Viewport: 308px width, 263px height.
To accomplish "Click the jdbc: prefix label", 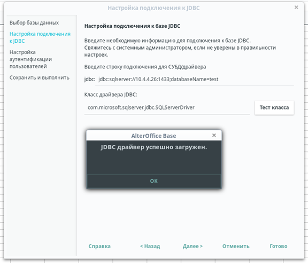I will (x=90, y=79).
